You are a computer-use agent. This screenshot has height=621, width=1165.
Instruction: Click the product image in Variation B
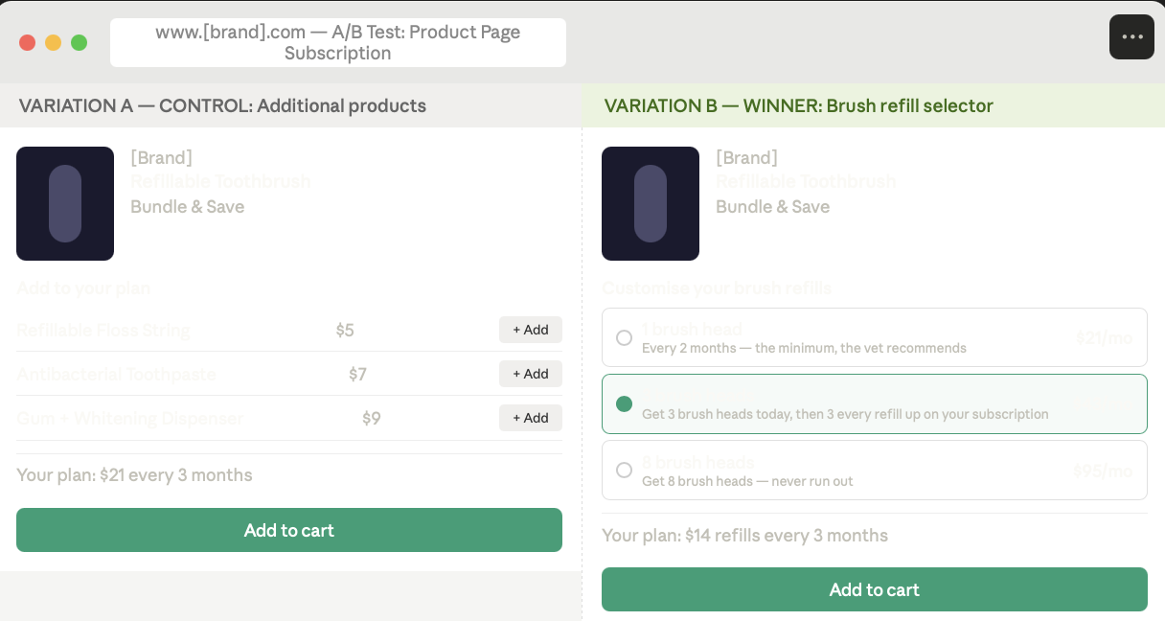click(x=651, y=203)
